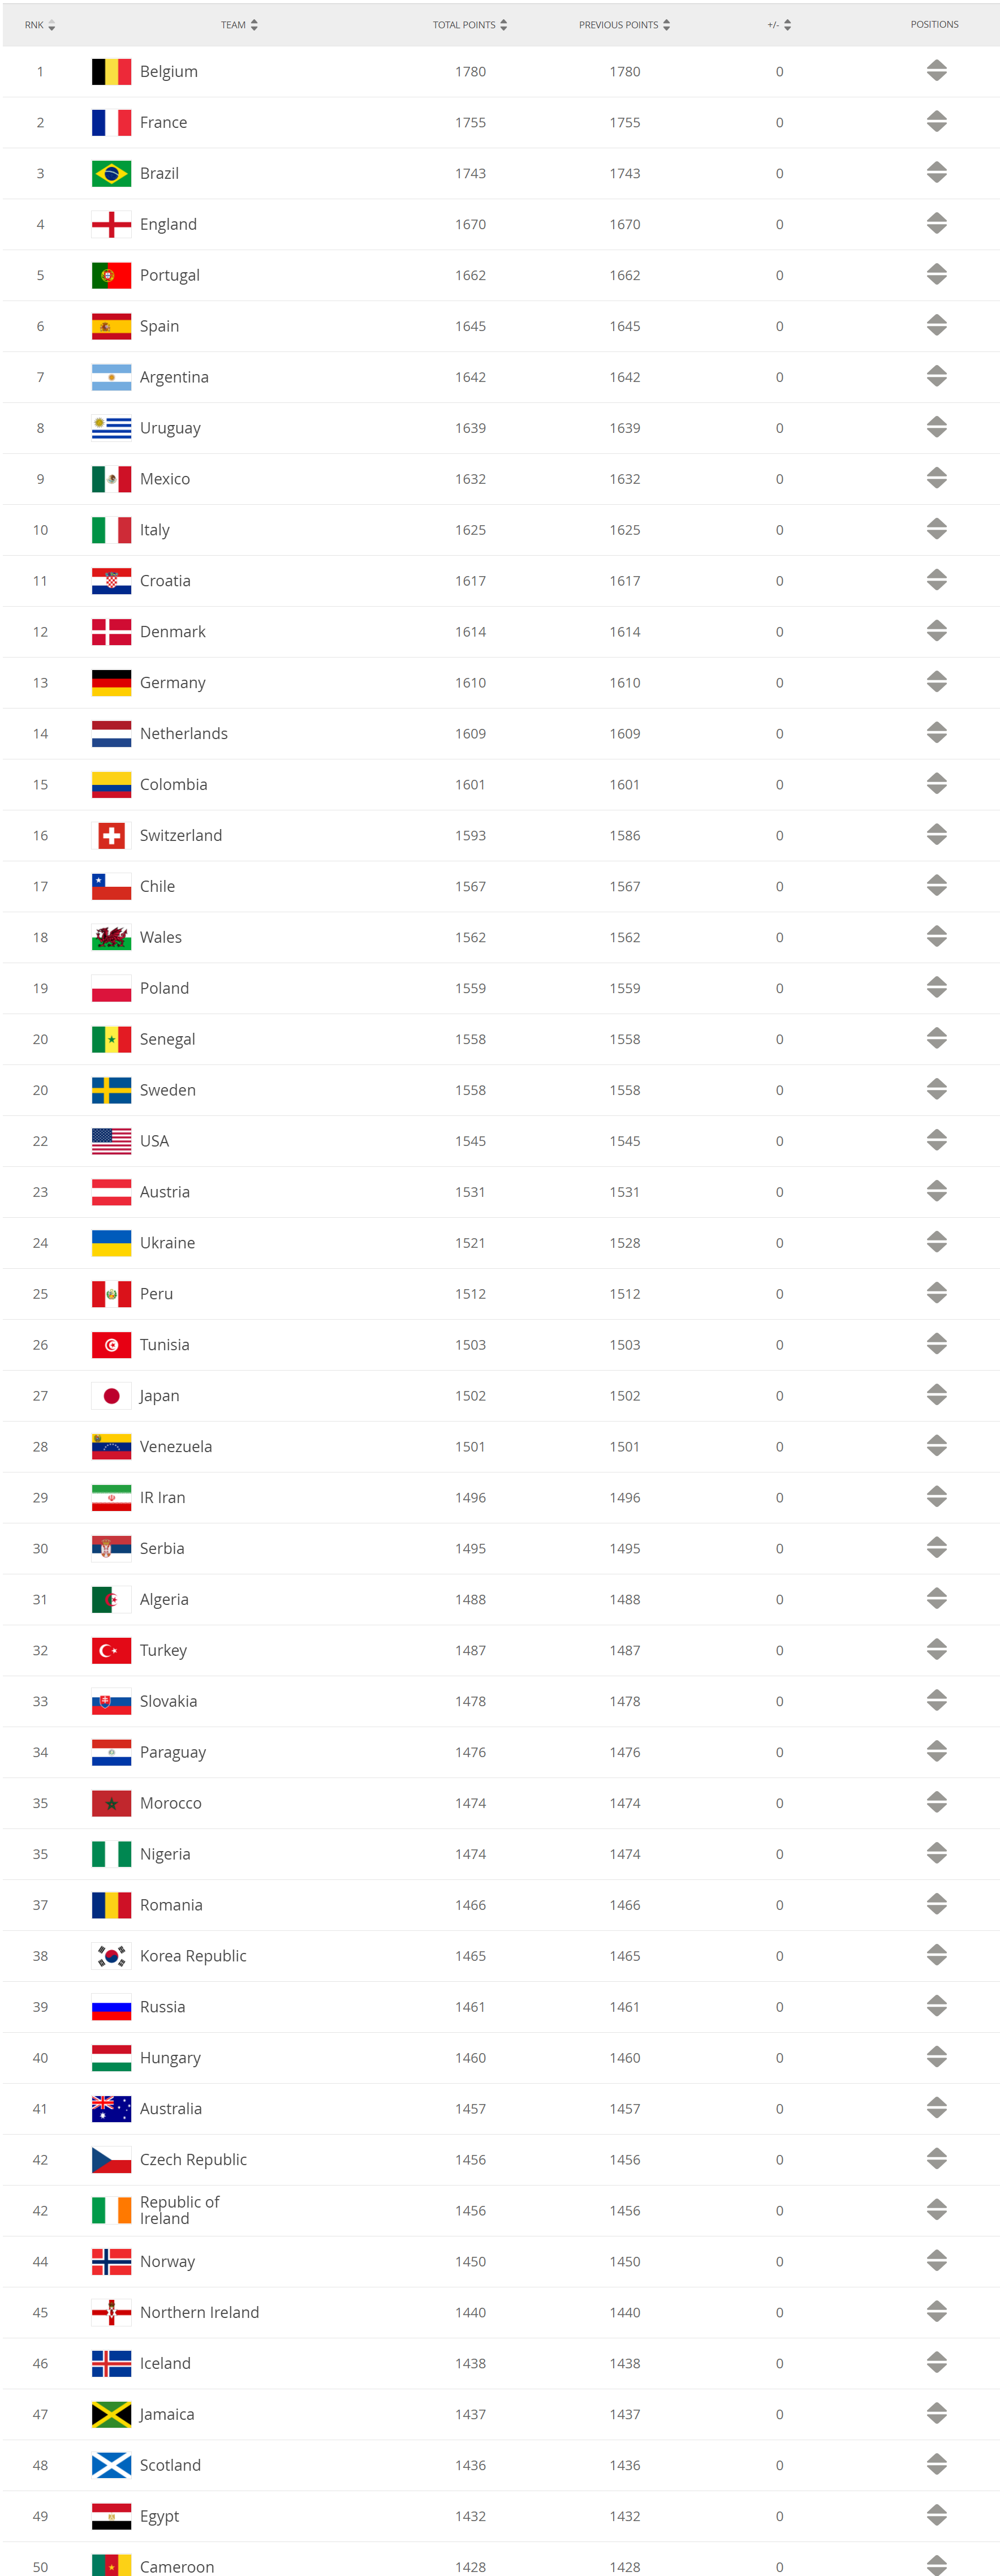
Task: Toggle position arrows for Germany row
Action: click(936, 682)
